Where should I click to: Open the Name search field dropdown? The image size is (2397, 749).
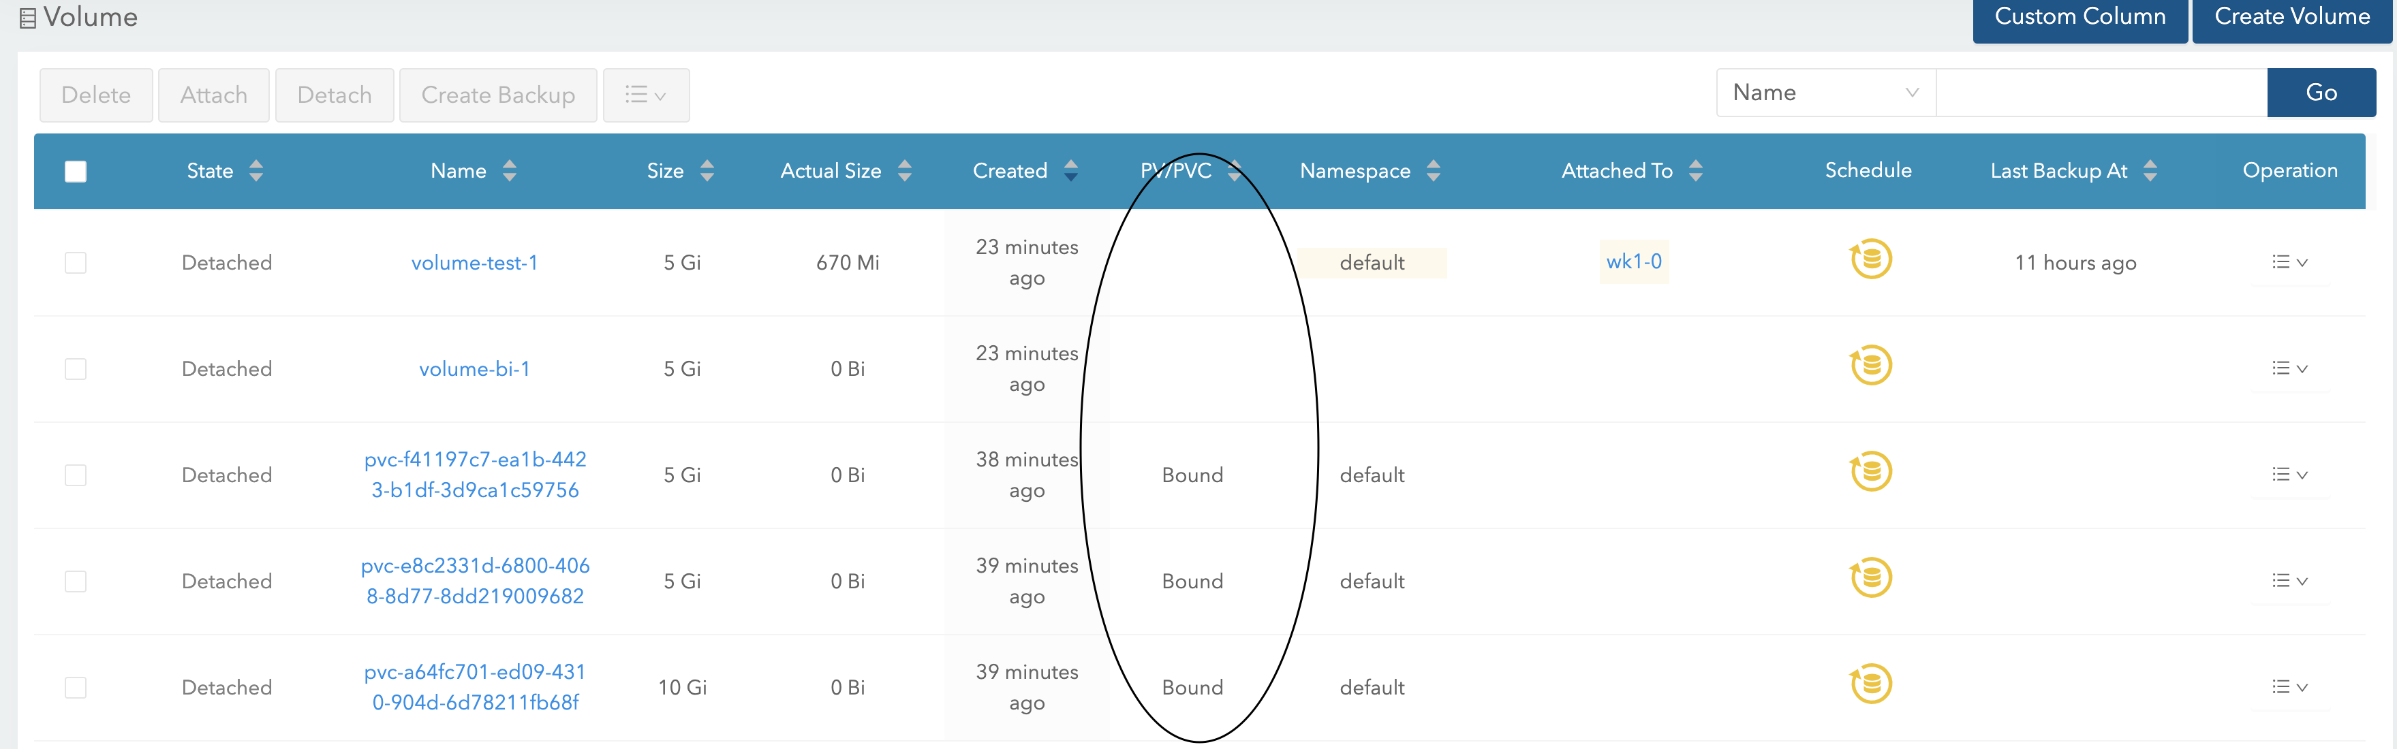pos(1825,92)
